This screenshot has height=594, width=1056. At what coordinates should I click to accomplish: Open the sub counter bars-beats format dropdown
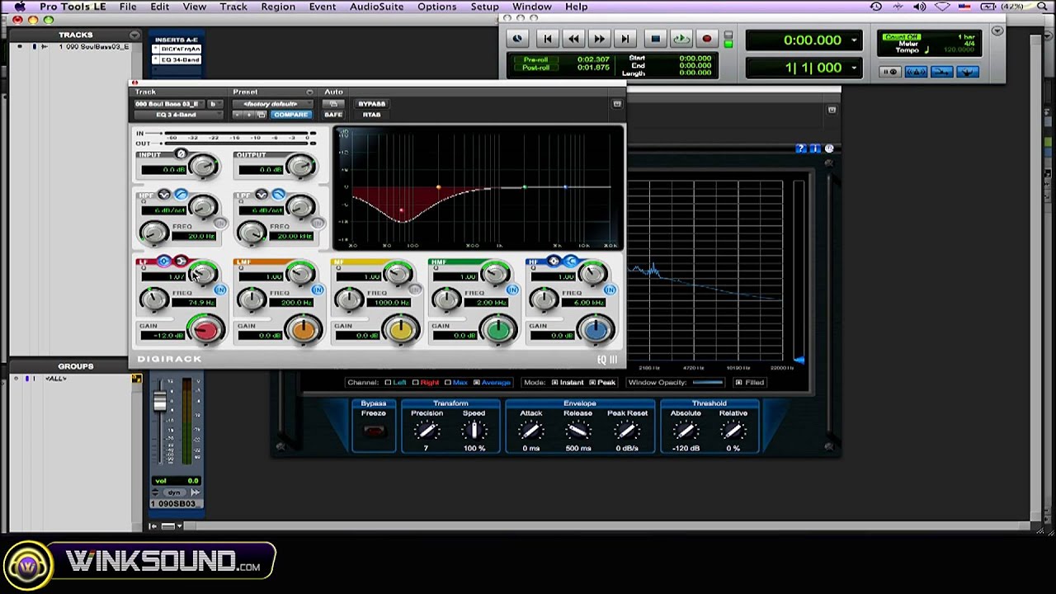tap(854, 68)
